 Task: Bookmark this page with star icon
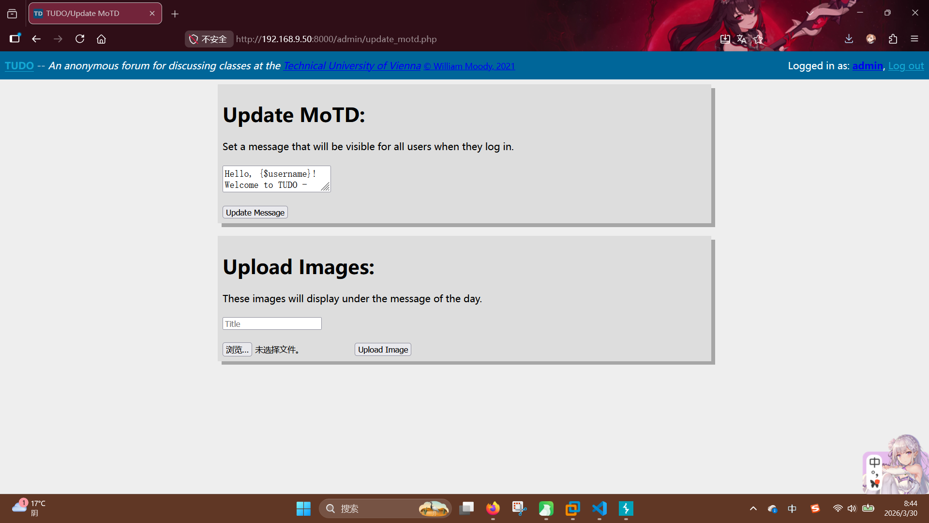click(758, 39)
